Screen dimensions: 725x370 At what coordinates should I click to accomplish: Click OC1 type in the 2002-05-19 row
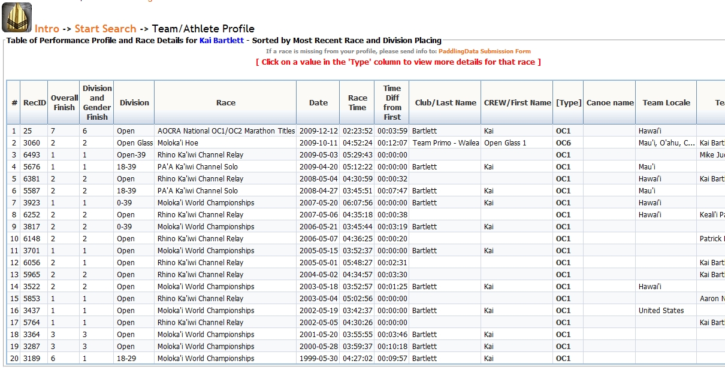pos(563,311)
